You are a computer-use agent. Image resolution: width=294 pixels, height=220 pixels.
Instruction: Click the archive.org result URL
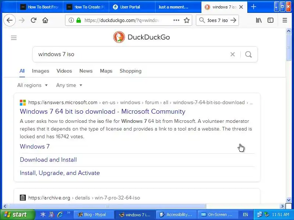[84, 198]
